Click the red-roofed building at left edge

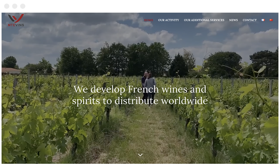[x=11, y=70]
